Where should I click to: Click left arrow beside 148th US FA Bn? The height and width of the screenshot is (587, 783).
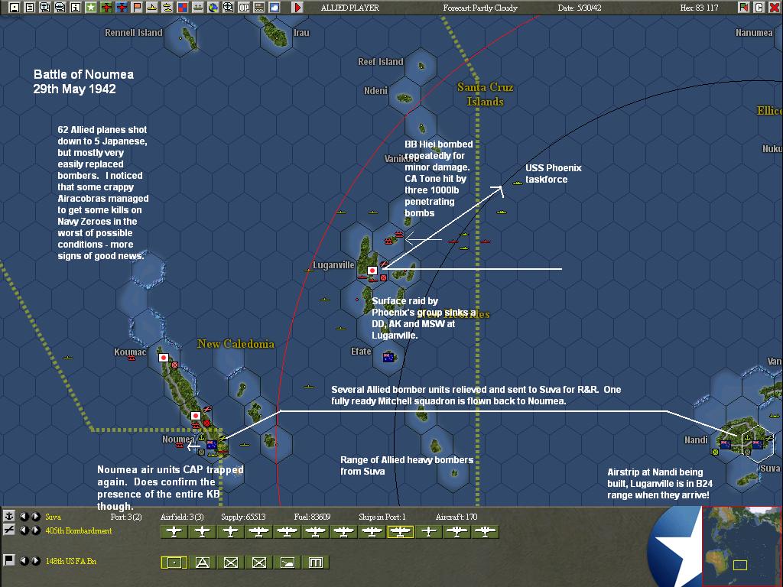[x=24, y=560]
